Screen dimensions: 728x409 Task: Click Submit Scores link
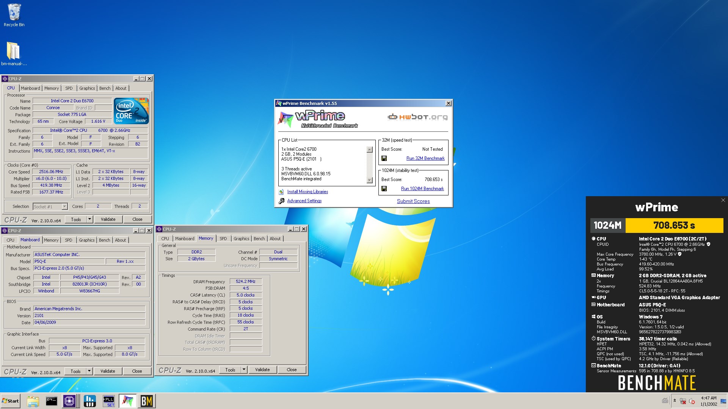pos(413,201)
